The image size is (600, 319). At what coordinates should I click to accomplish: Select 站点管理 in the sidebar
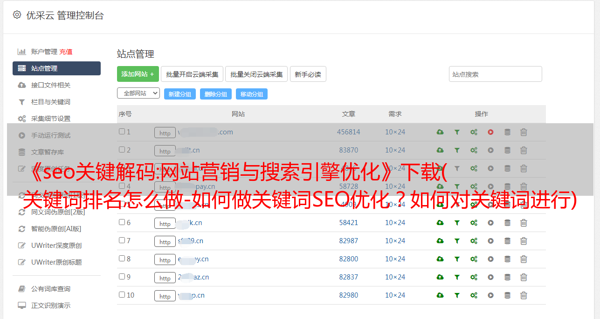click(x=56, y=68)
